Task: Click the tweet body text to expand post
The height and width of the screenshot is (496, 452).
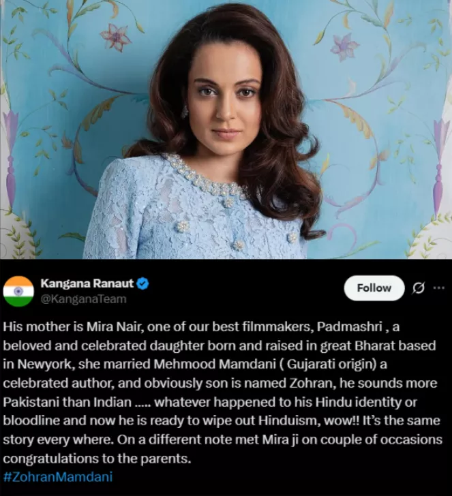Action: click(222, 392)
